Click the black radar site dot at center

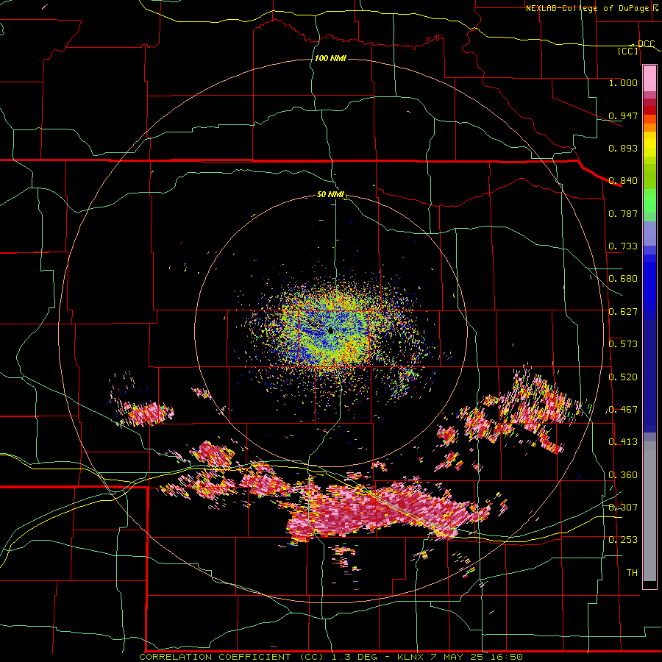pyautogui.click(x=330, y=331)
